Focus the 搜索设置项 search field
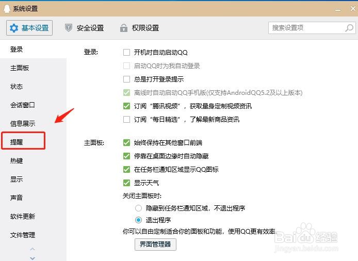Viewport: 358px width, 261px height. [312, 28]
